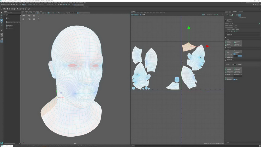Click Spherical mapping in UV Toolkit
This screenshot has height=147, width=261.
[229, 44]
